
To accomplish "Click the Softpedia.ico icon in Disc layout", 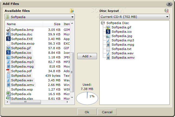I will [108, 32].
